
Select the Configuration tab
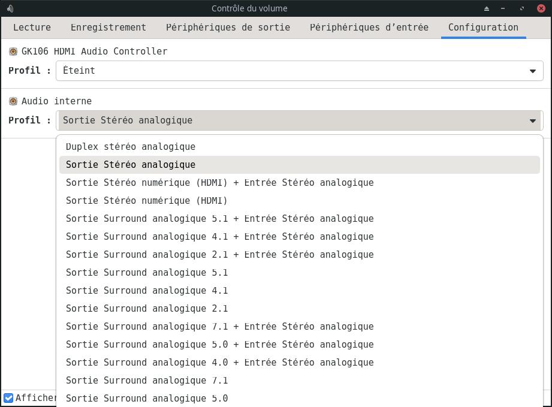click(483, 28)
